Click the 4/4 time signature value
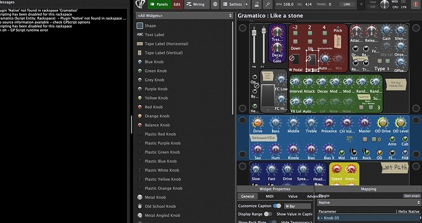Screen dimensions: 422x223 308,4
